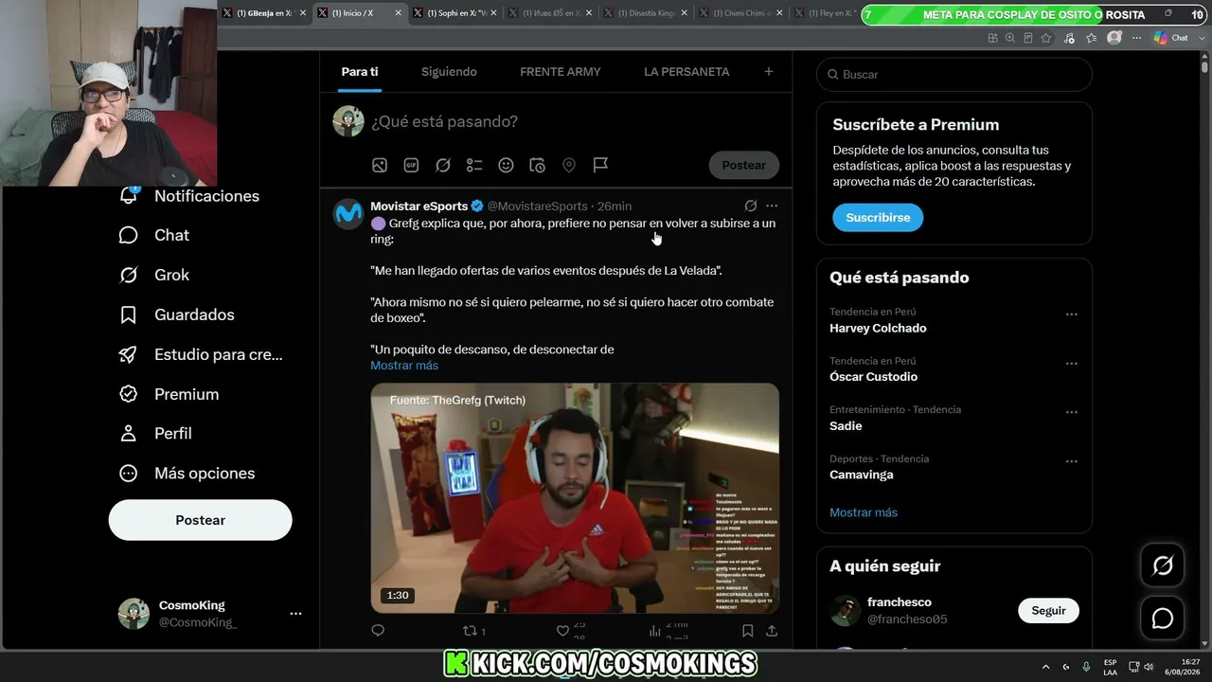Click the flag icon in composer
This screenshot has width=1212, height=682.
tap(600, 165)
